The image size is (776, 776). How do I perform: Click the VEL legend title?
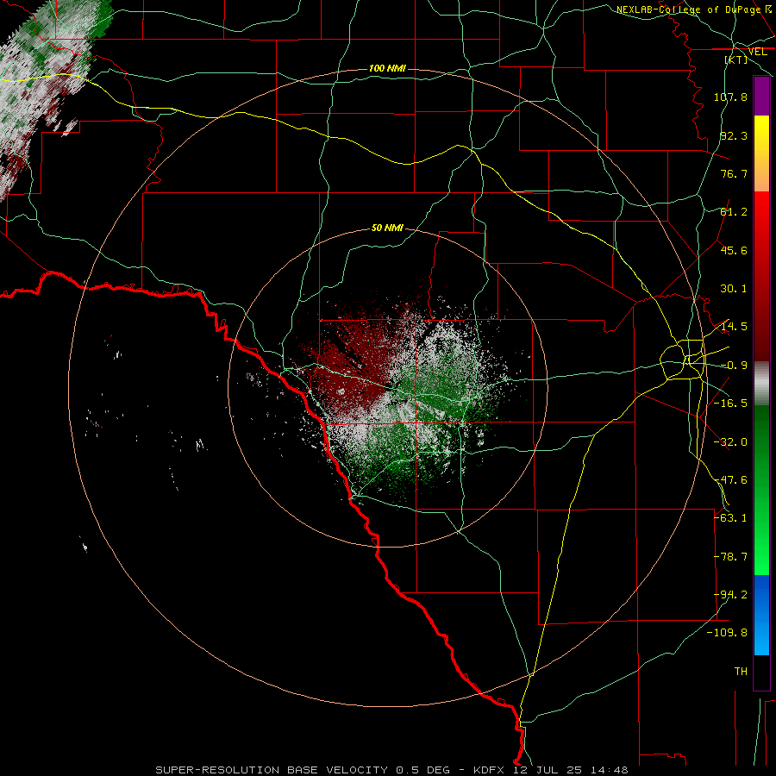pos(757,52)
